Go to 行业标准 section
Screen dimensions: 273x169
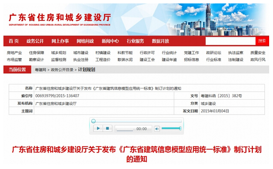(213, 59)
